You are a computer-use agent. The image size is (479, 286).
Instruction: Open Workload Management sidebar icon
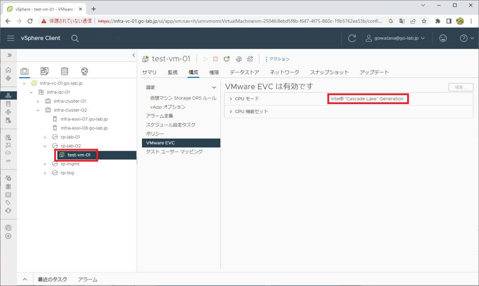[x=8, y=112]
